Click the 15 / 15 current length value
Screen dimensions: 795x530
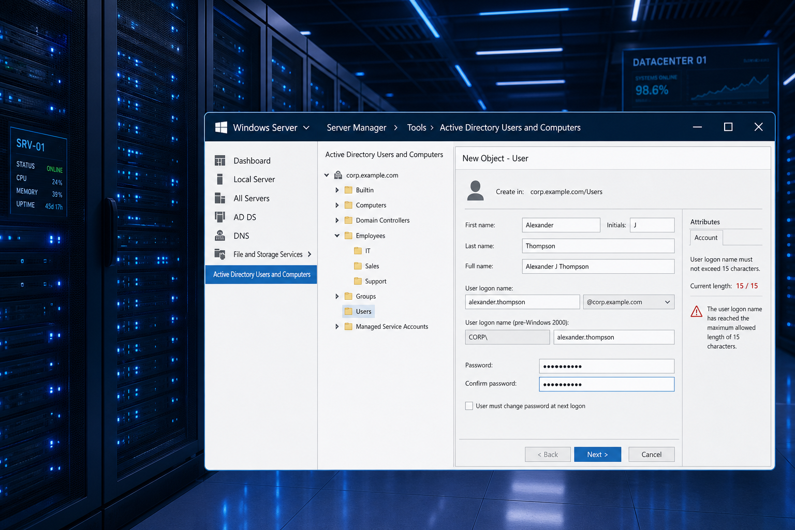point(747,286)
